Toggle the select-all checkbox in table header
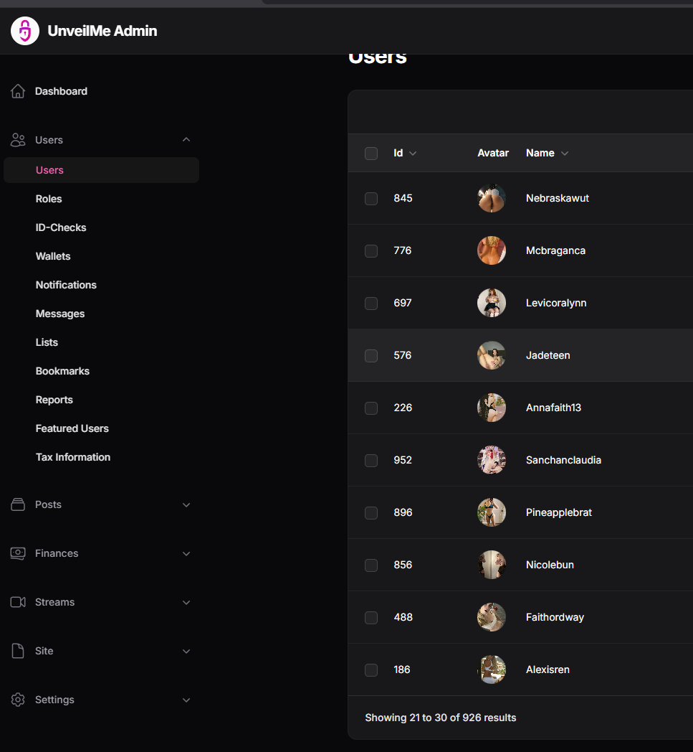Image resolution: width=693 pixels, height=752 pixels. pyautogui.click(x=371, y=153)
